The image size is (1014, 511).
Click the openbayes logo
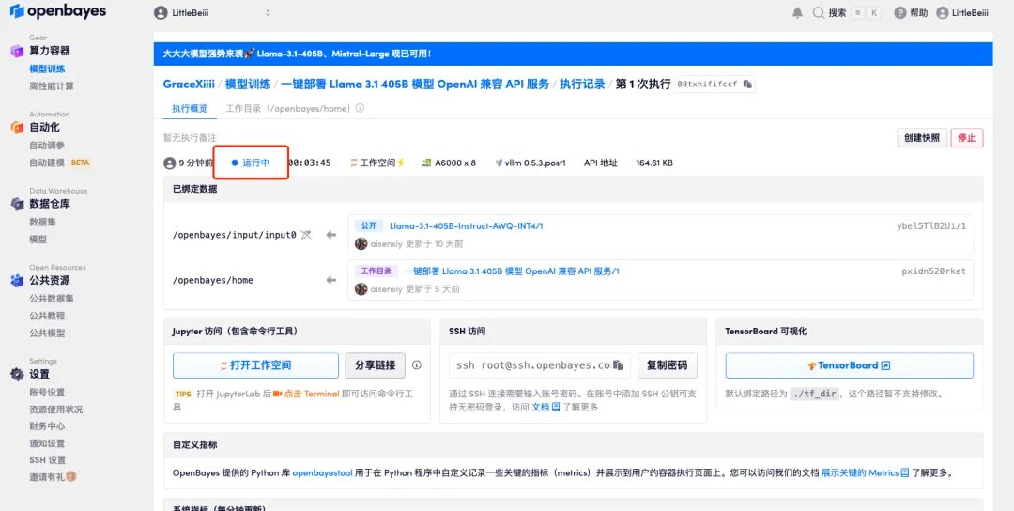click(x=57, y=12)
